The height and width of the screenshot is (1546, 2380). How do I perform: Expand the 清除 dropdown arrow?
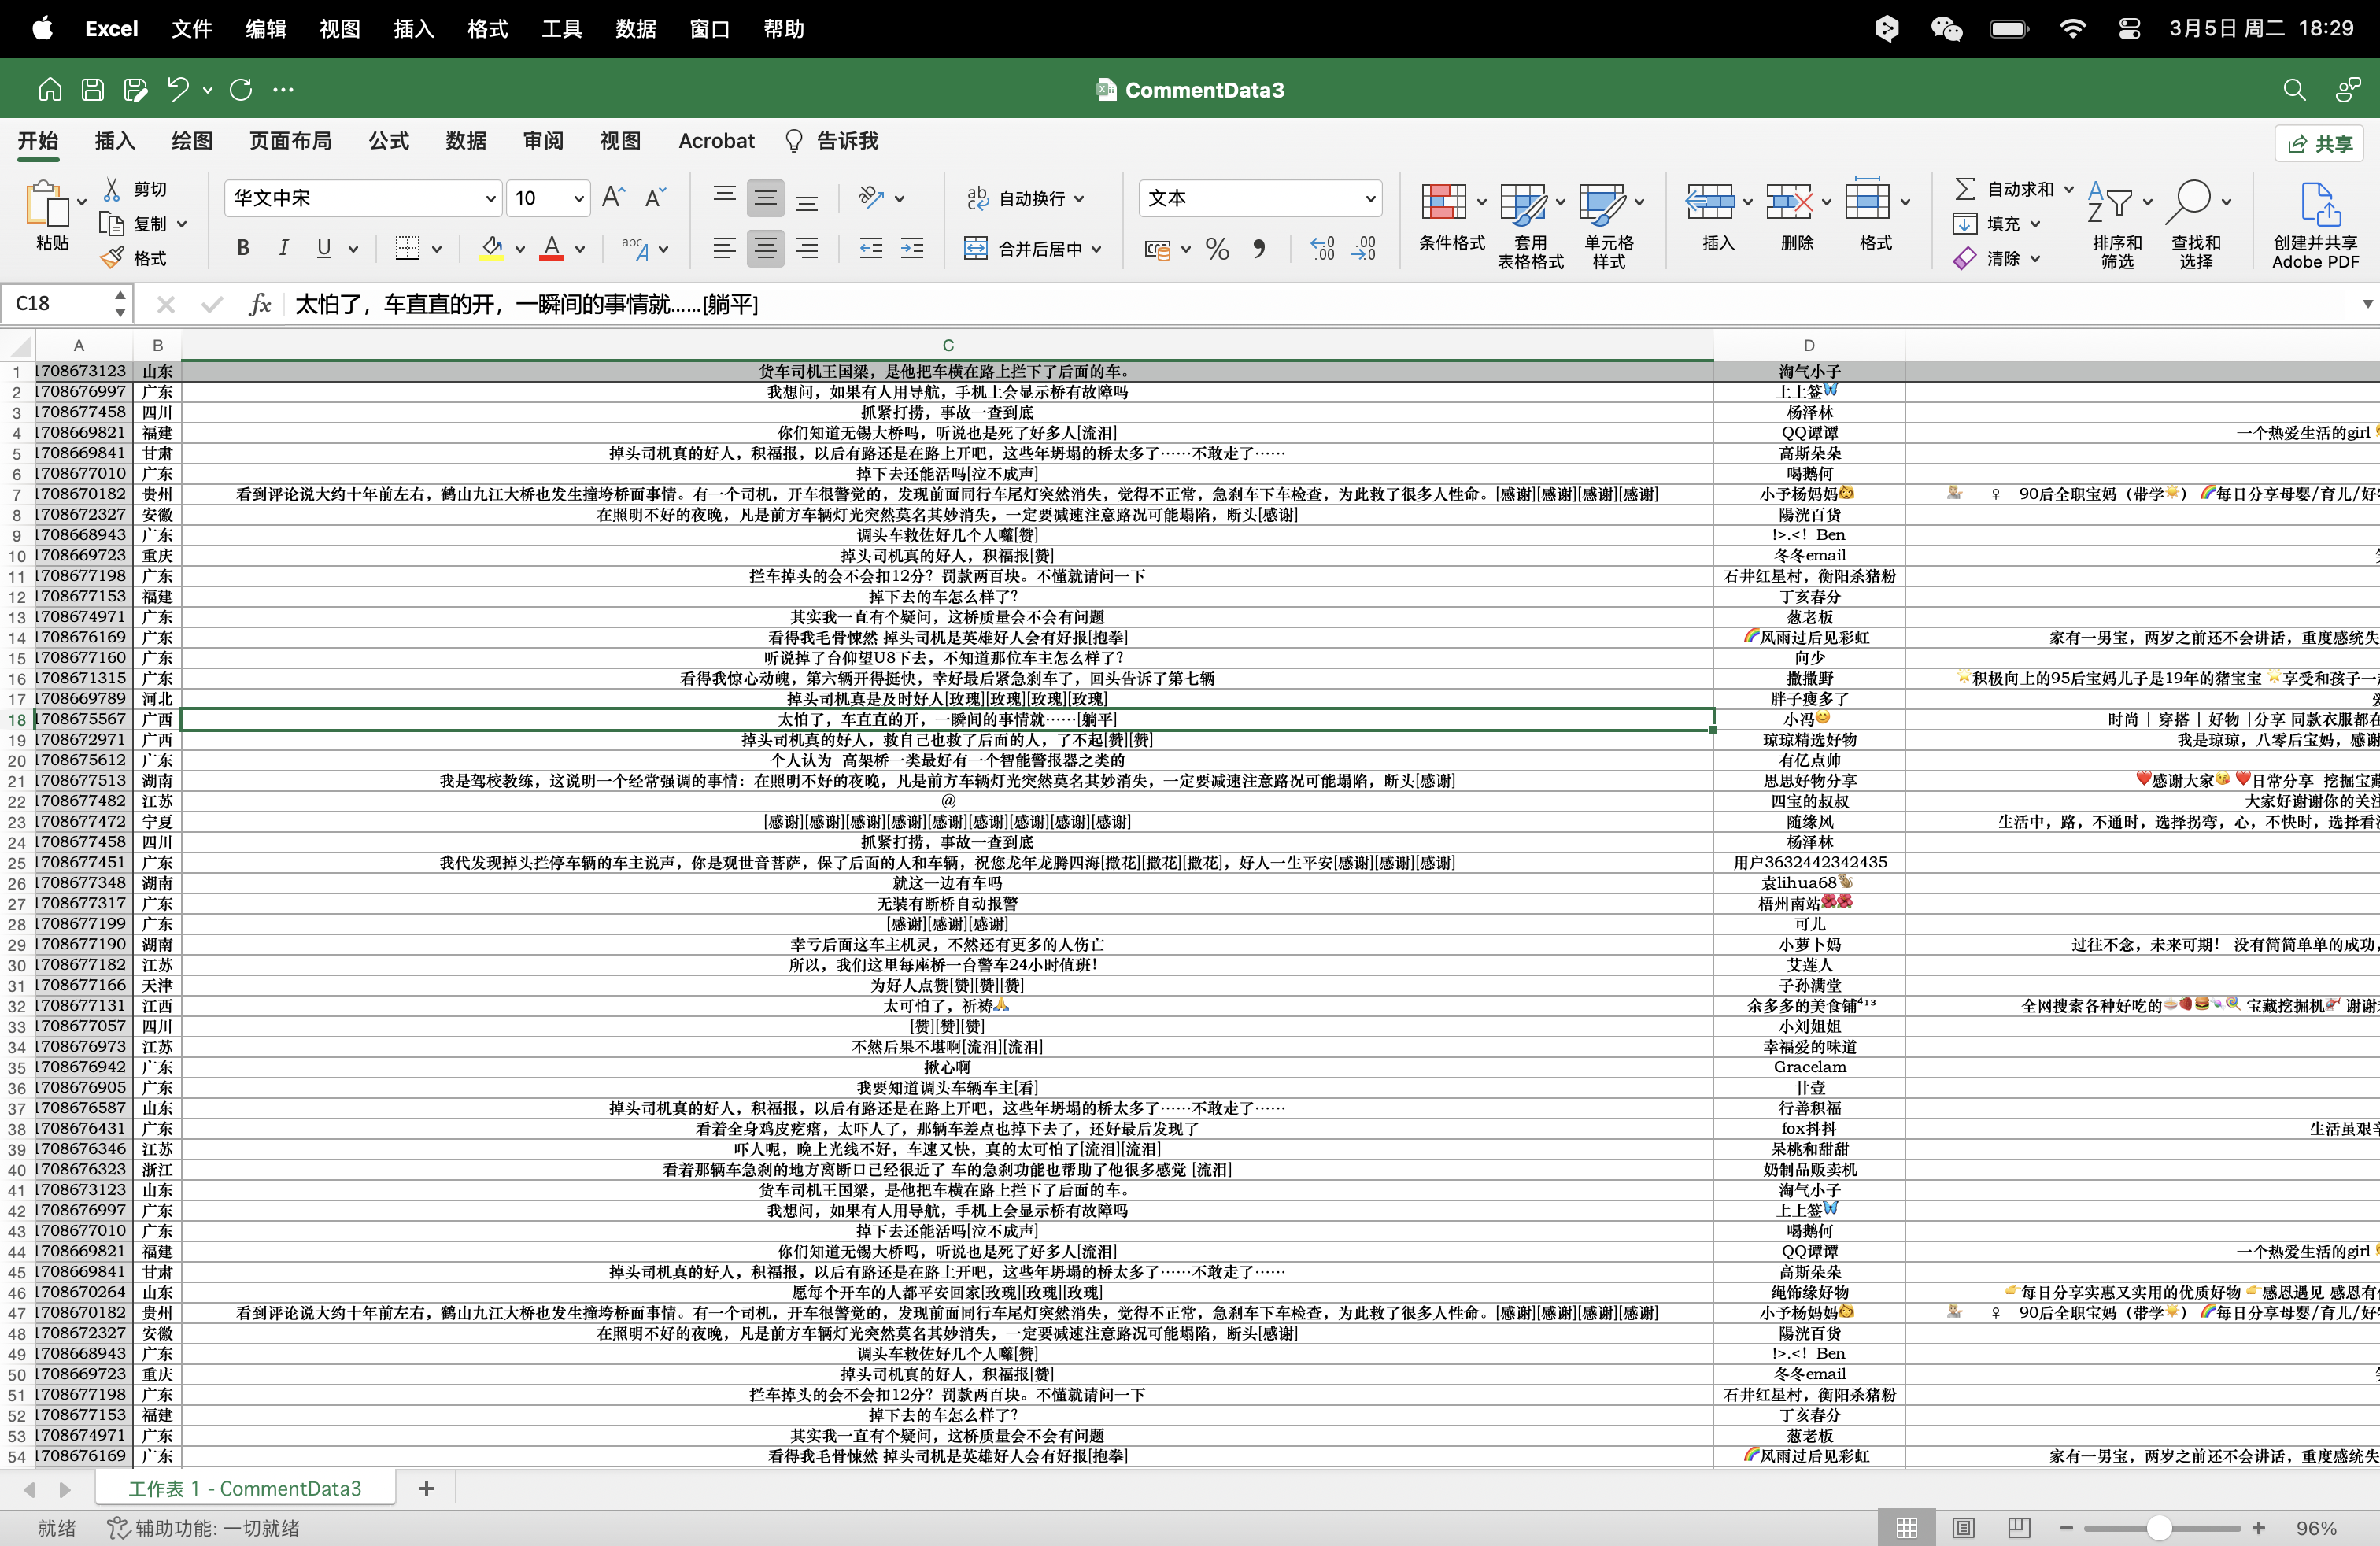tap(2035, 259)
